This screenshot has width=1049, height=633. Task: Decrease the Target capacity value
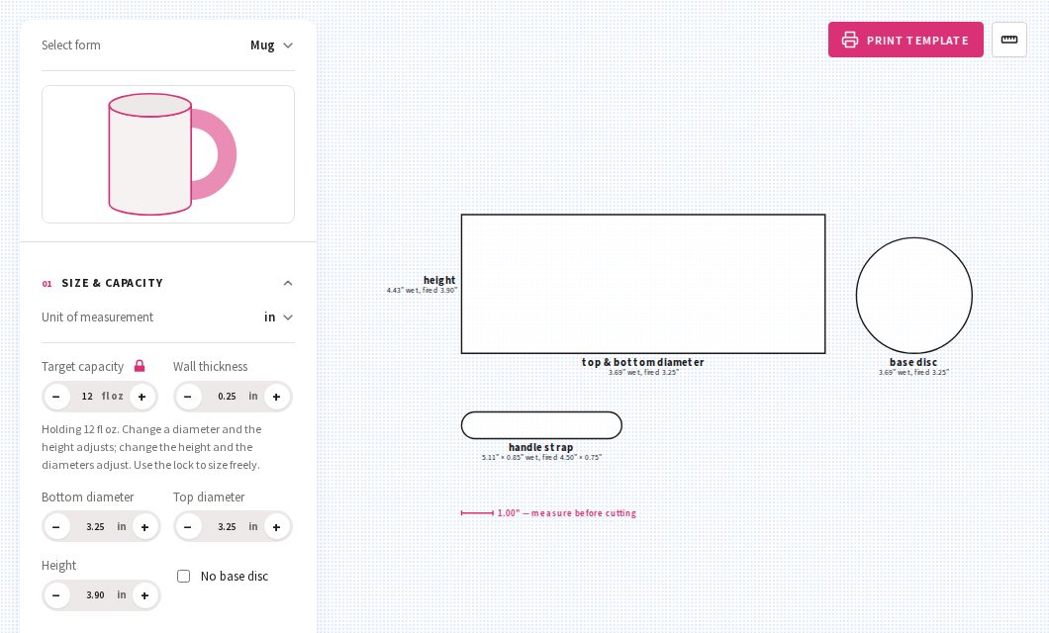point(56,397)
